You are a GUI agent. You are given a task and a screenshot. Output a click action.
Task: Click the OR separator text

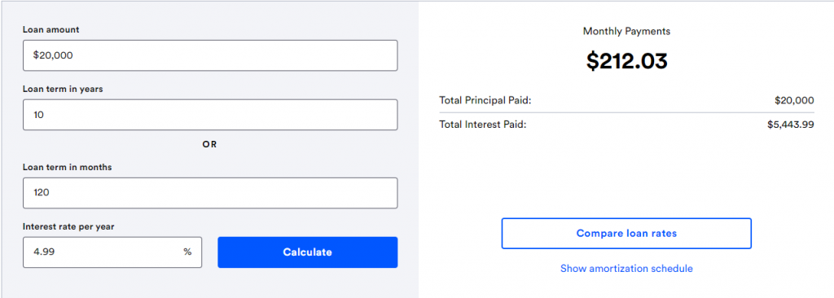(209, 144)
